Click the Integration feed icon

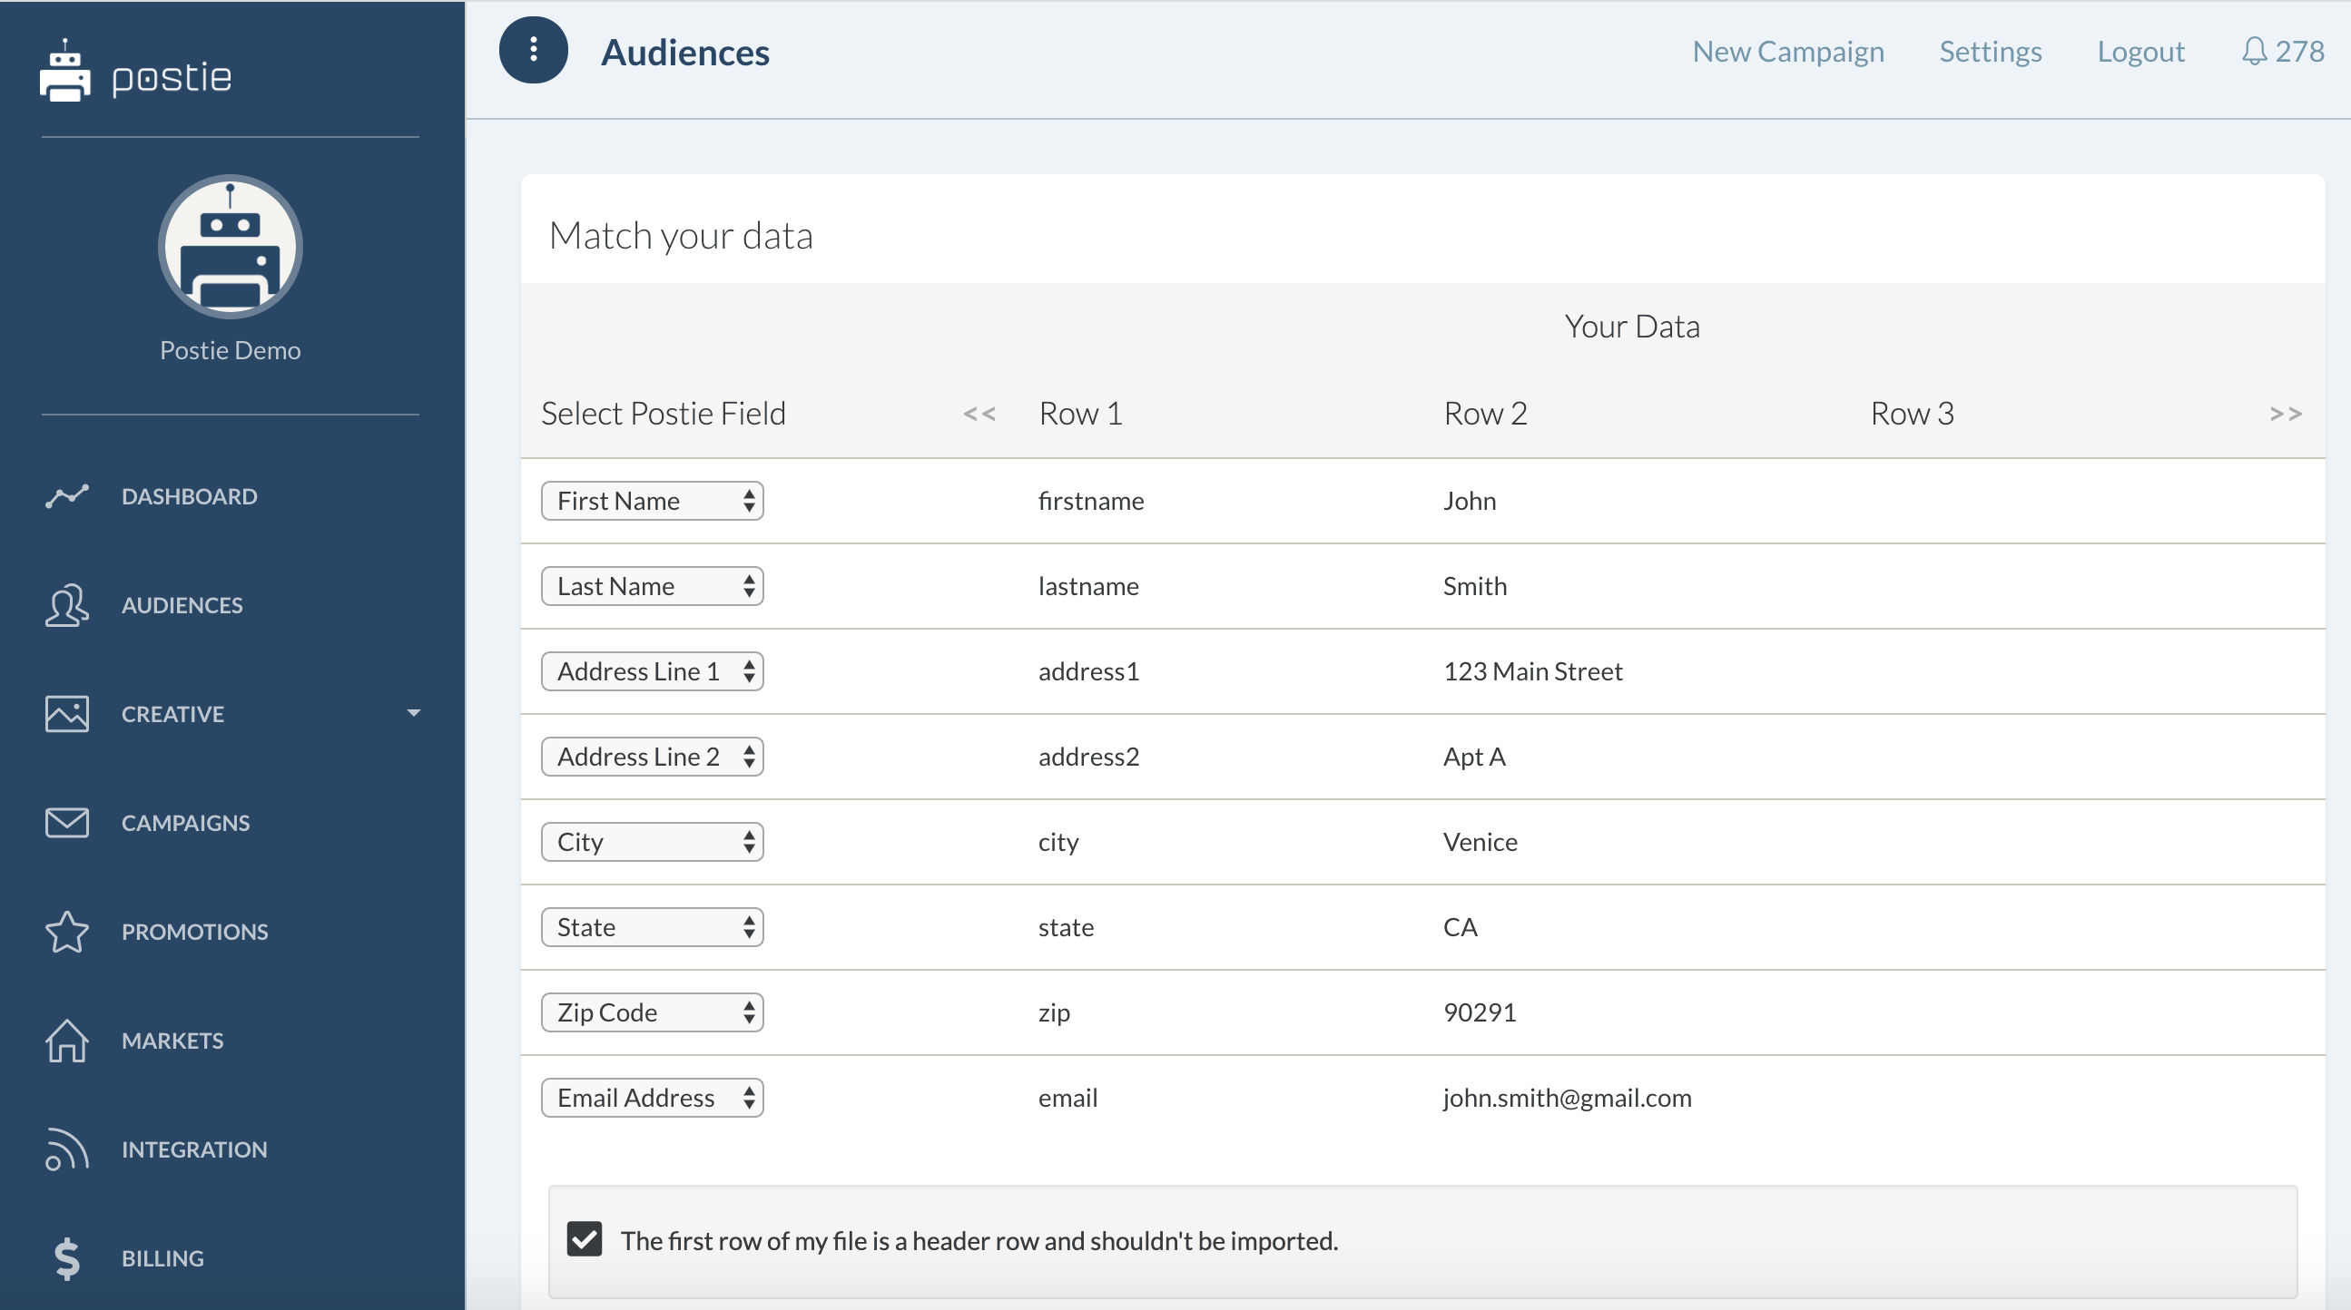pos(66,1149)
